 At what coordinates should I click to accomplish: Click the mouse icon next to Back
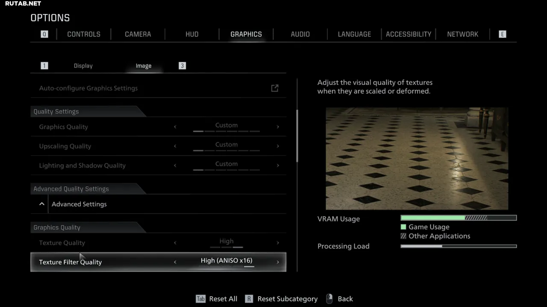tap(329, 299)
